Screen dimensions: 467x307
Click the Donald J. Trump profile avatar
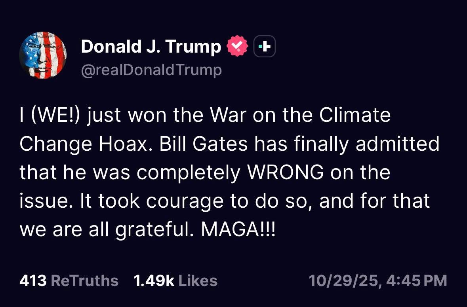pos(43,55)
